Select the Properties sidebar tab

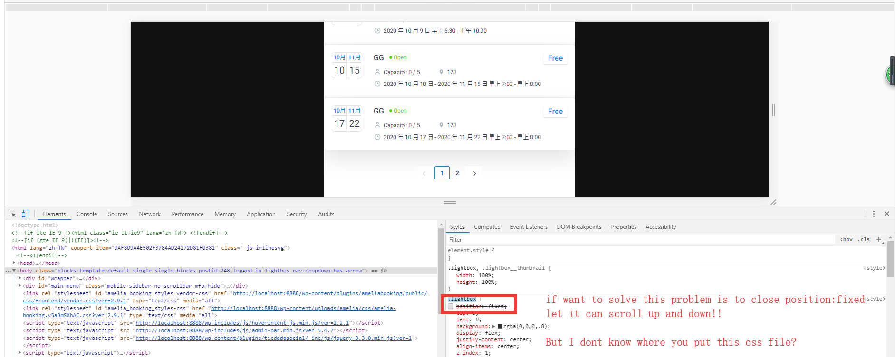pos(624,227)
